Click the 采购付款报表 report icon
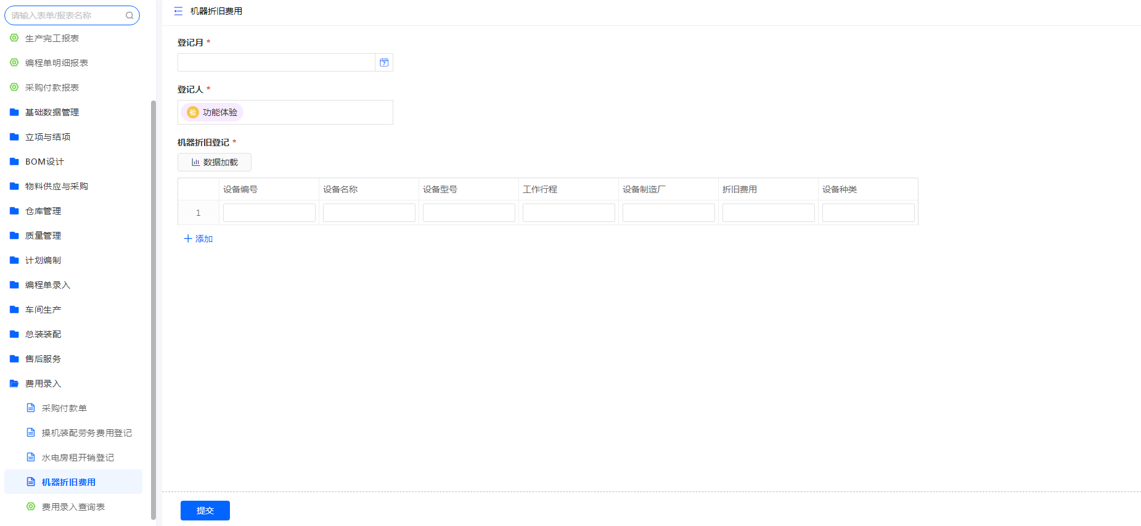 tap(14, 88)
